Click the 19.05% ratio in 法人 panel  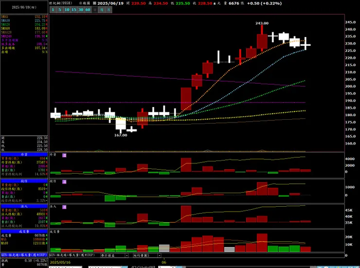coord(40,226)
